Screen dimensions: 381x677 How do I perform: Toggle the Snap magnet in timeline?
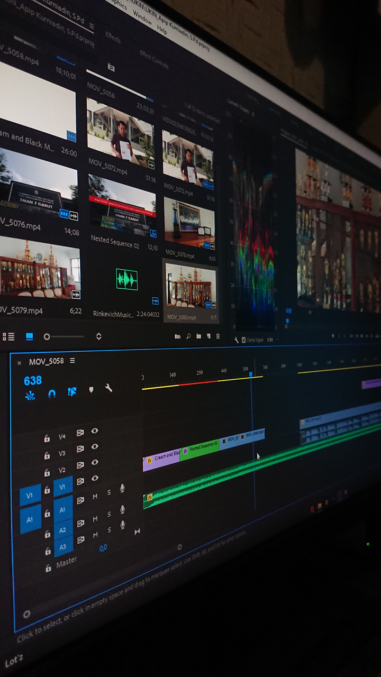point(51,394)
